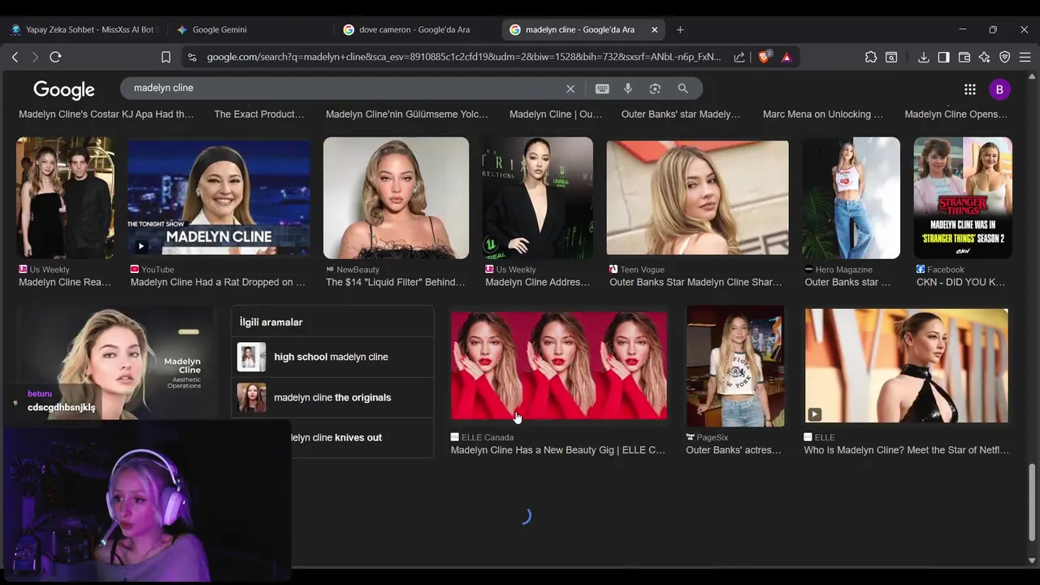The width and height of the screenshot is (1040, 585).
Task: Share this page via share icon
Action: coord(739,57)
